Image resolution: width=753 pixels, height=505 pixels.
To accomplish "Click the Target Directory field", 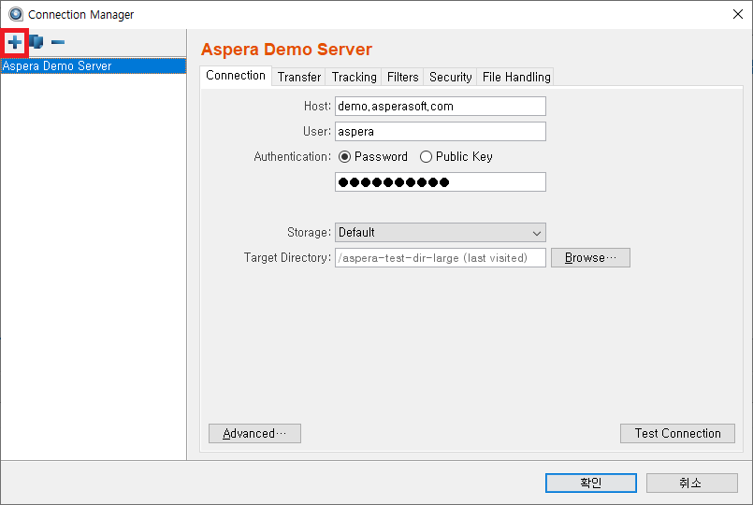I will (441, 258).
